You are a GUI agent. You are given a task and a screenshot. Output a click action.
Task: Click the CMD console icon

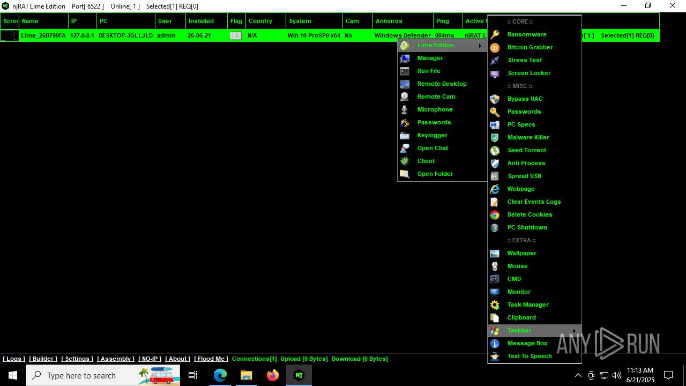[495, 279]
